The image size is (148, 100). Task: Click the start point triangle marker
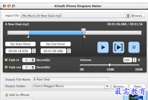28,36
